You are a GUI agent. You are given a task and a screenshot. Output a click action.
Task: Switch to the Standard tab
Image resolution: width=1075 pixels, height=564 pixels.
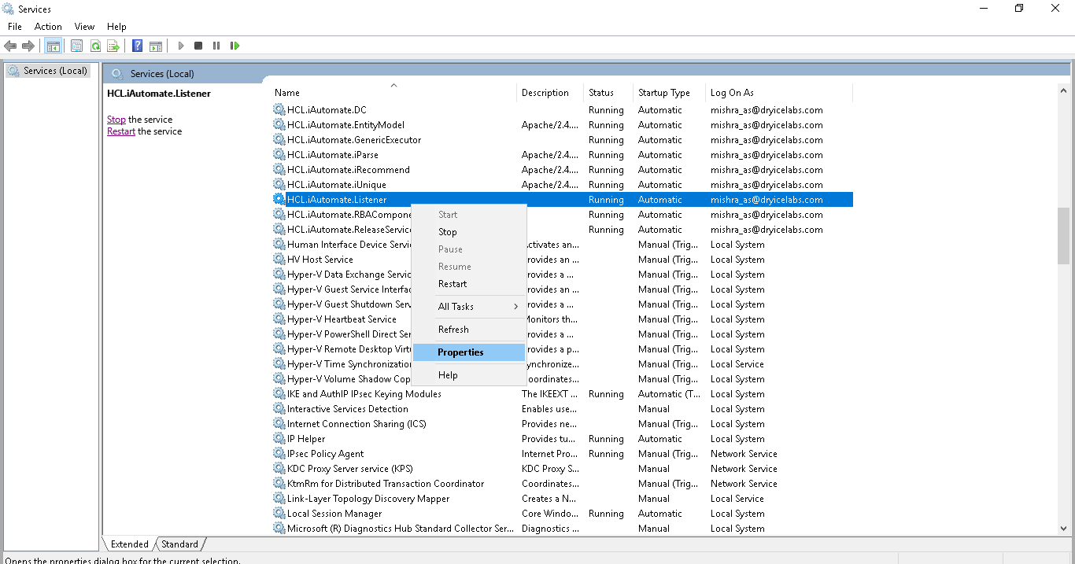pyautogui.click(x=180, y=544)
